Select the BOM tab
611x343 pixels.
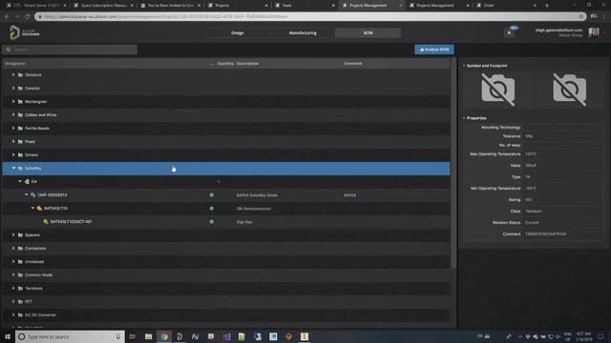369,33
